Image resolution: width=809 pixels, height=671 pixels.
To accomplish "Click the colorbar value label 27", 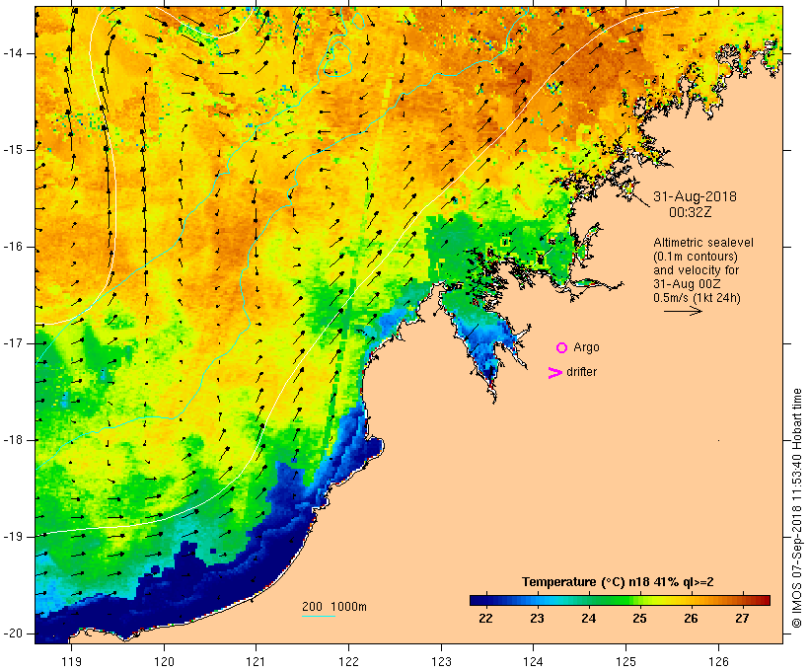I will [x=742, y=619].
